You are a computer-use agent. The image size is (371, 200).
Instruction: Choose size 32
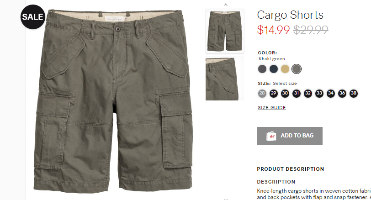(x=308, y=93)
